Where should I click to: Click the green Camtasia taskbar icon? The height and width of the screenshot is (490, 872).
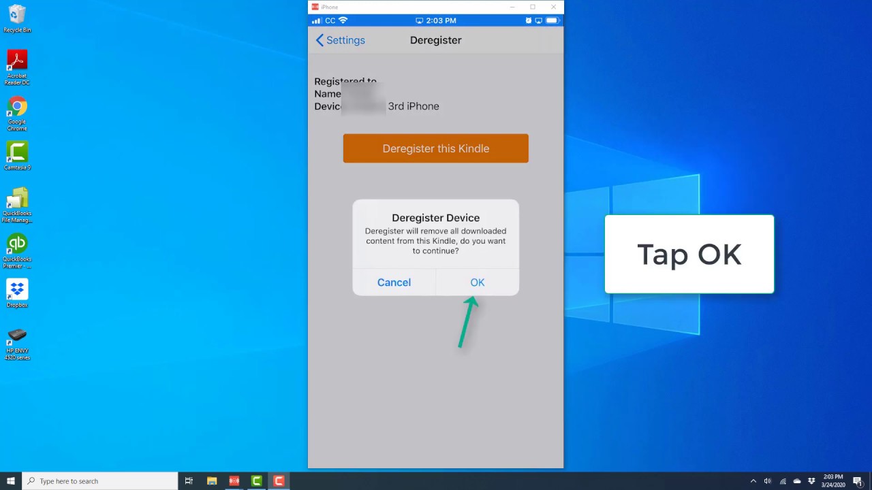(x=257, y=481)
